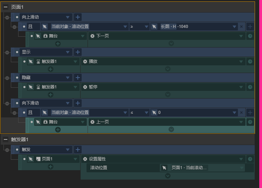Open 舞台 target dropdown for 下一页
The width and height of the screenshot is (262, 188).
(83, 36)
